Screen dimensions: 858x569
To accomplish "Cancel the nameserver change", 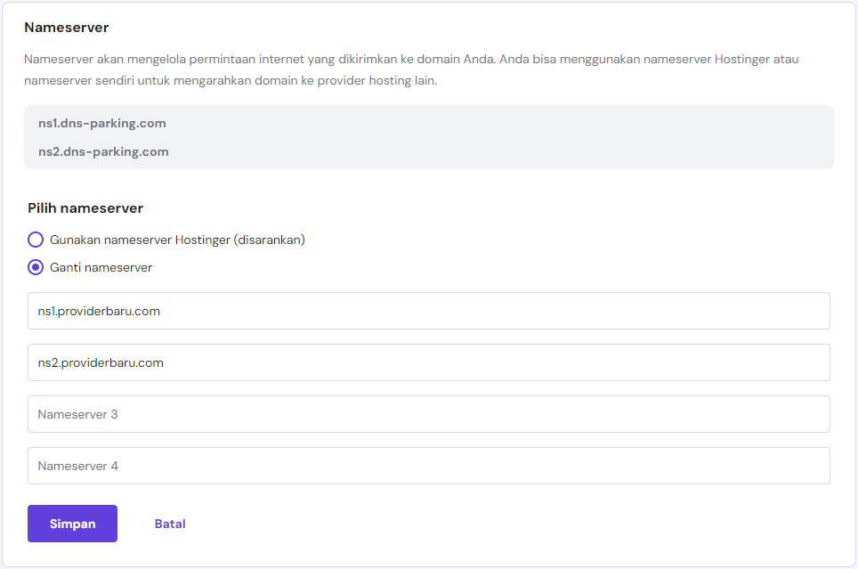I will [169, 524].
